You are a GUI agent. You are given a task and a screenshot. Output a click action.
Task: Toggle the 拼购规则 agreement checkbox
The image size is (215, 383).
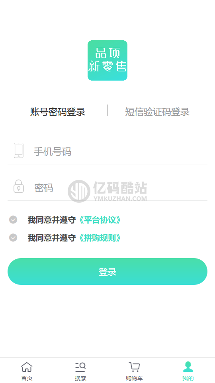tap(13, 237)
